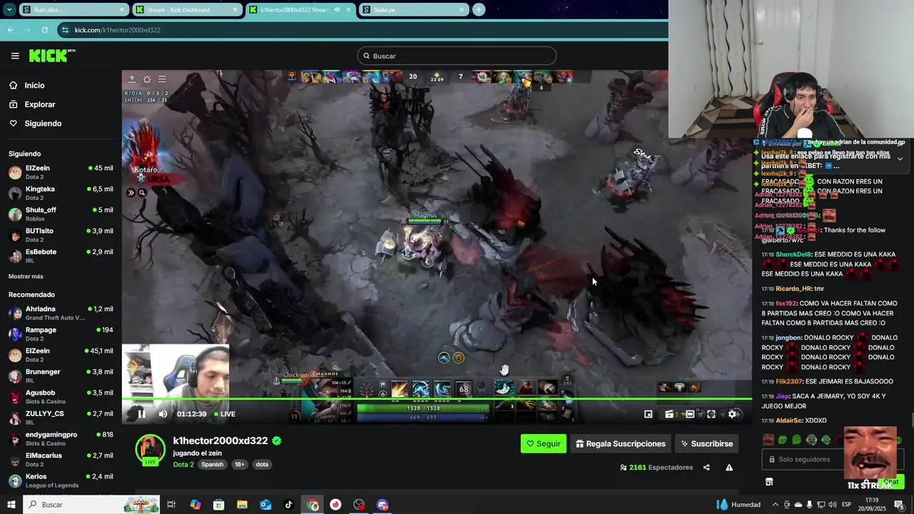Click the Windows taskbar Buscar search box
The width and height of the screenshot is (914, 514).
tap(91, 505)
